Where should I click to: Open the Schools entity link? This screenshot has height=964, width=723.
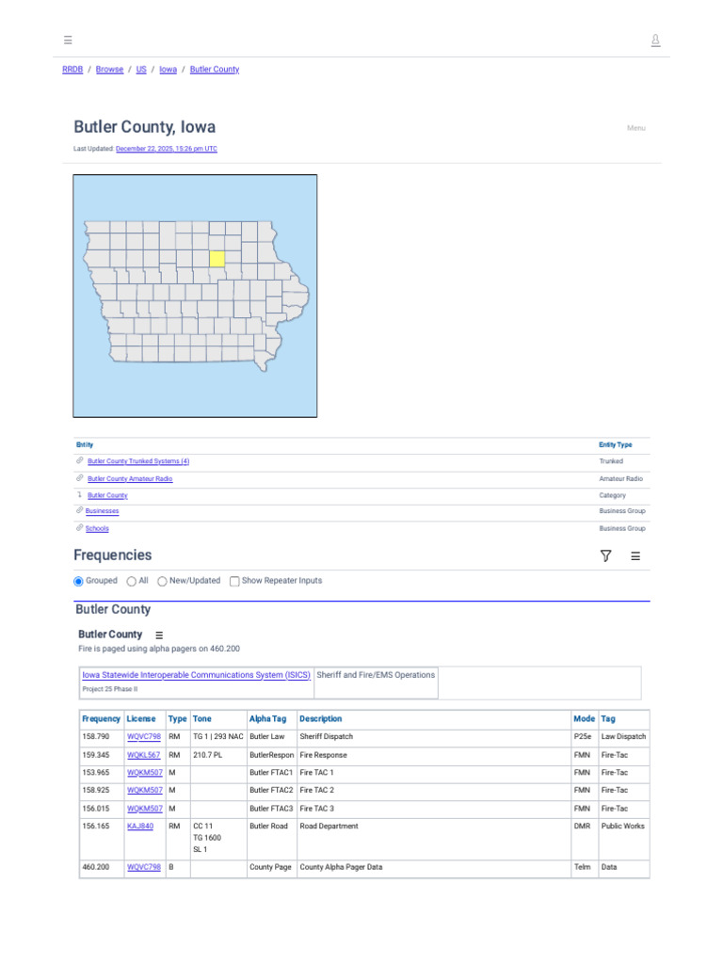pos(97,528)
